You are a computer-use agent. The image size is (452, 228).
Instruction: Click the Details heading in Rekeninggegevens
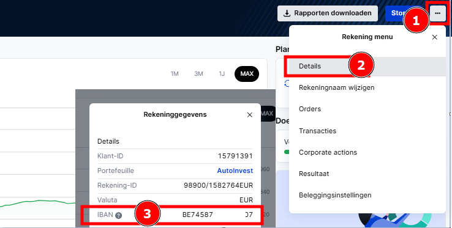[x=108, y=141]
